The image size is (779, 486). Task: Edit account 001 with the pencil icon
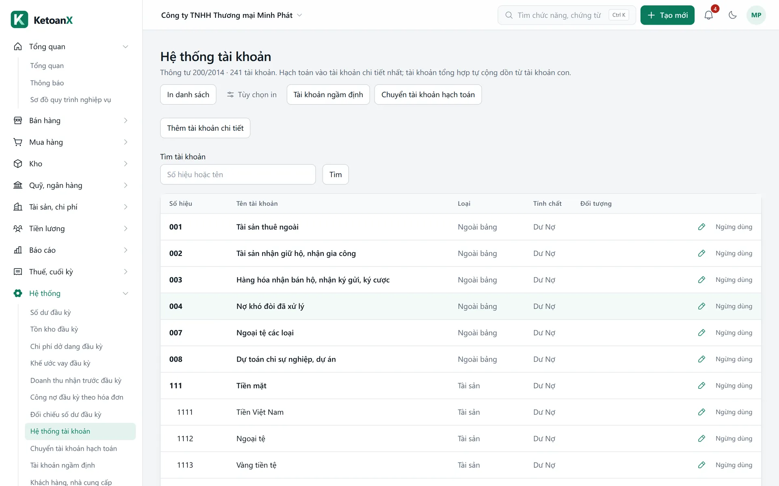(702, 227)
